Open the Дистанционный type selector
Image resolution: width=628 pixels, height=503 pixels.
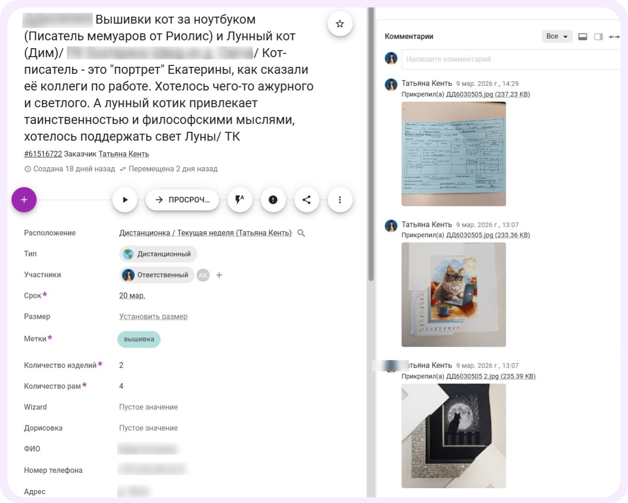(158, 254)
